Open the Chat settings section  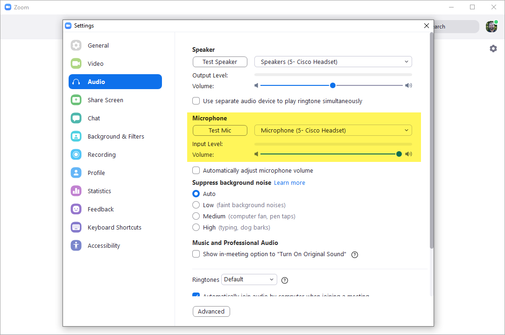click(93, 118)
